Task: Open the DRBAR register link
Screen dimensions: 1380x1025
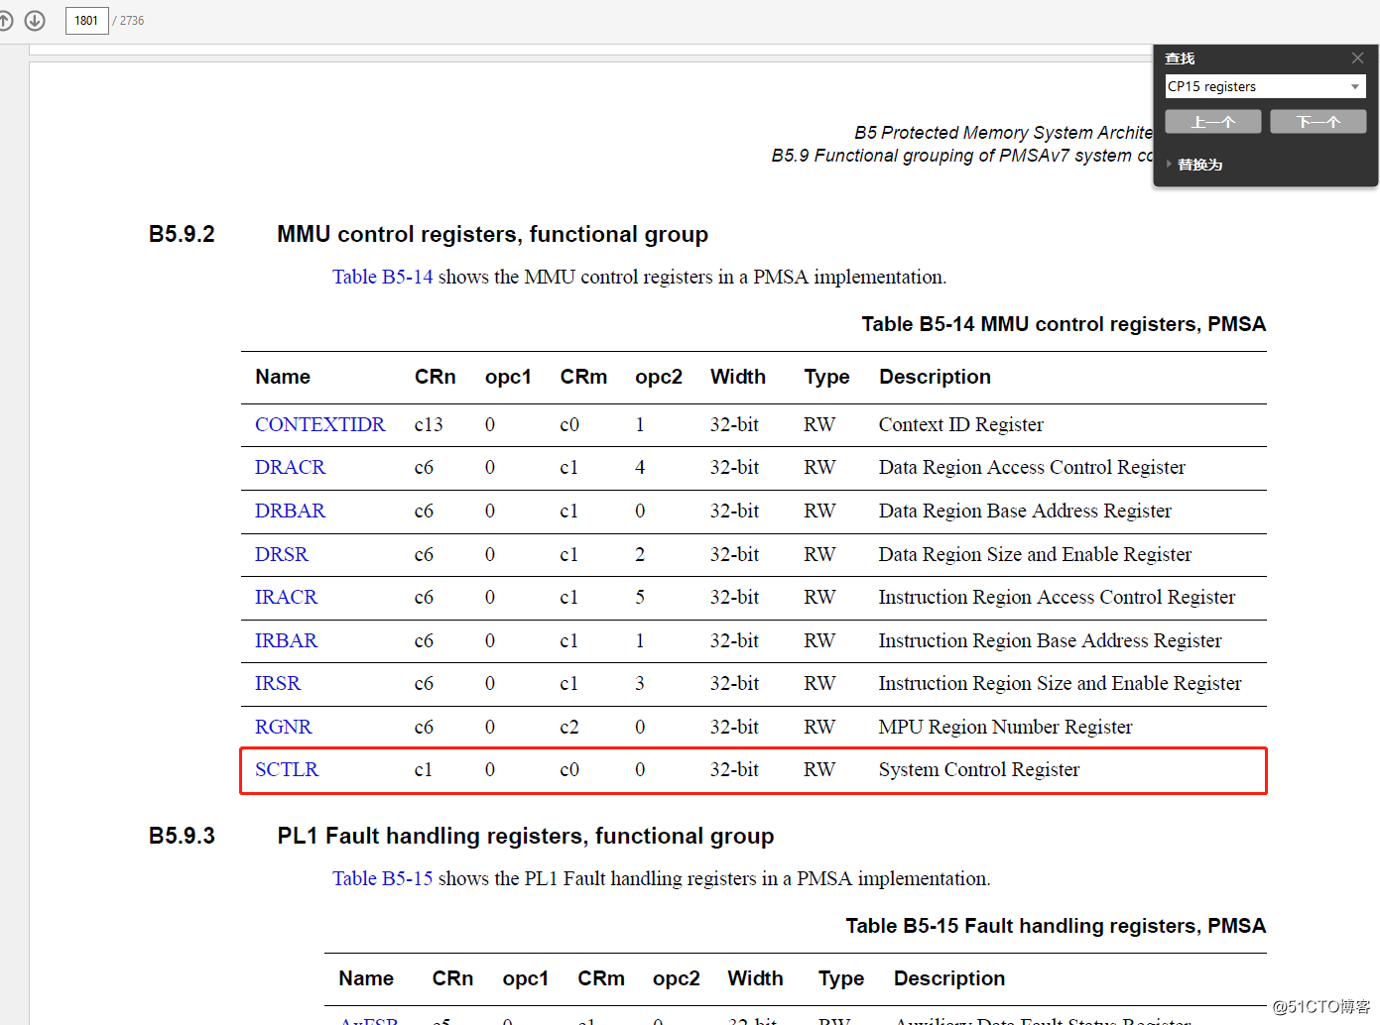Action: (290, 511)
